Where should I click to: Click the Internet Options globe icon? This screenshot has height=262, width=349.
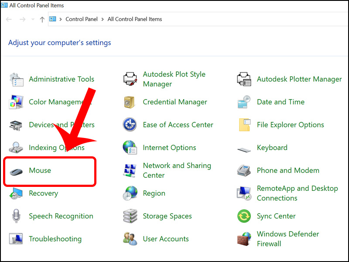coord(130,148)
